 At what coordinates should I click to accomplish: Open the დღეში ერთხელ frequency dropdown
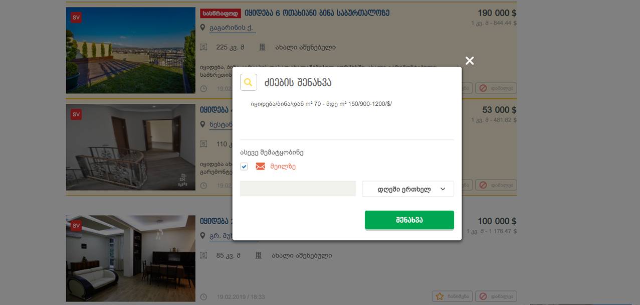coord(408,189)
